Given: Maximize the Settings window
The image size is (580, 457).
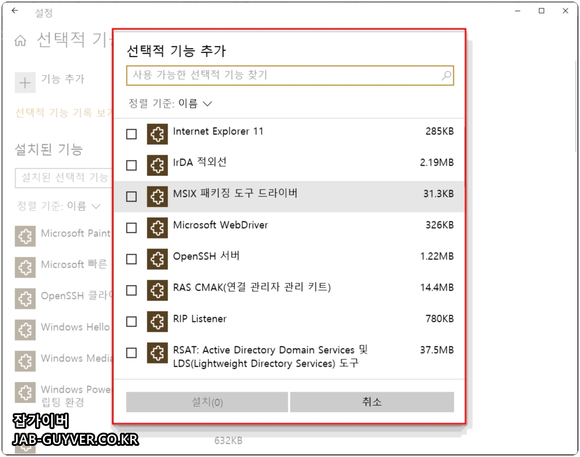Looking at the screenshot, I should point(542,11).
